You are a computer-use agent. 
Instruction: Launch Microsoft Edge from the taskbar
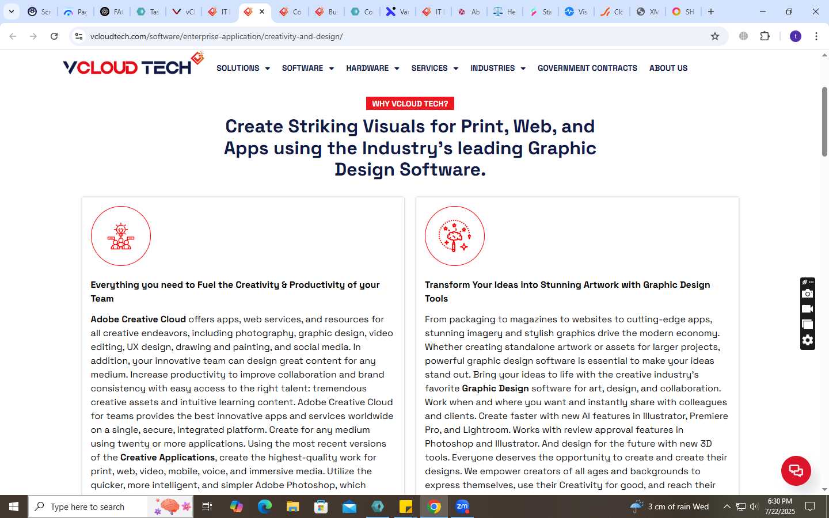(264, 506)
